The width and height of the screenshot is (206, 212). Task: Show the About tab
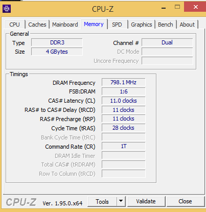(x=187, y=25)
